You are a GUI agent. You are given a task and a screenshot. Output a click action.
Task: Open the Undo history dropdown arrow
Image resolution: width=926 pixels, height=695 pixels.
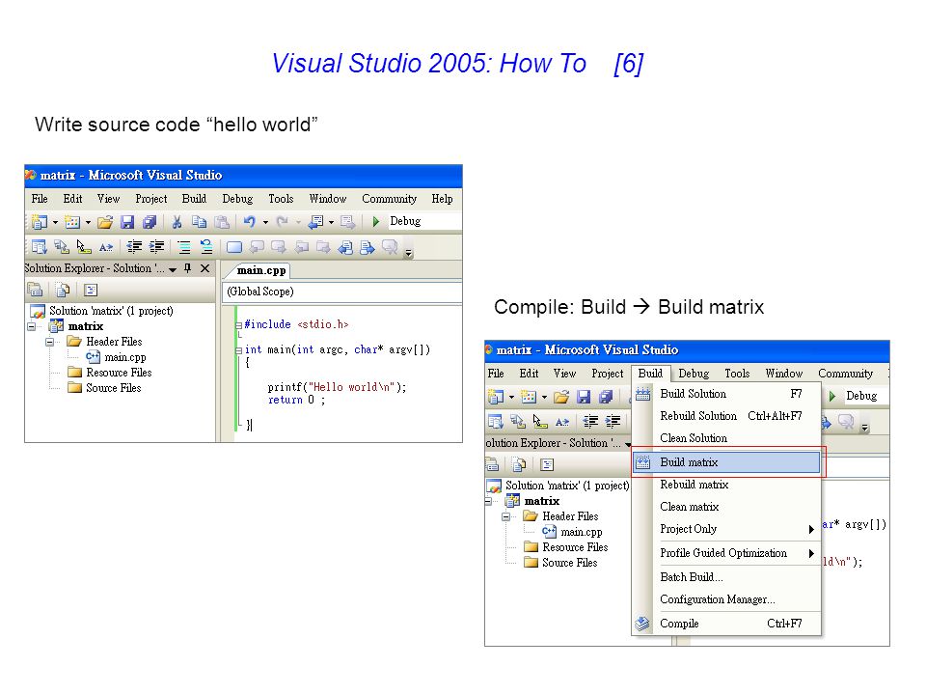[266, 222]
